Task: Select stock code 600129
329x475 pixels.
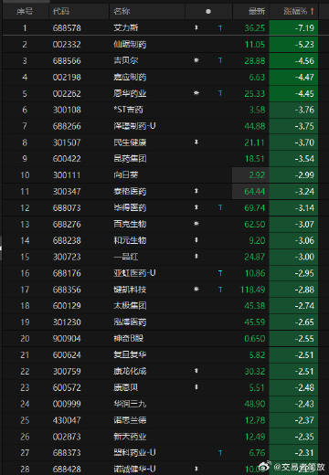Action: tap(67, 306)
